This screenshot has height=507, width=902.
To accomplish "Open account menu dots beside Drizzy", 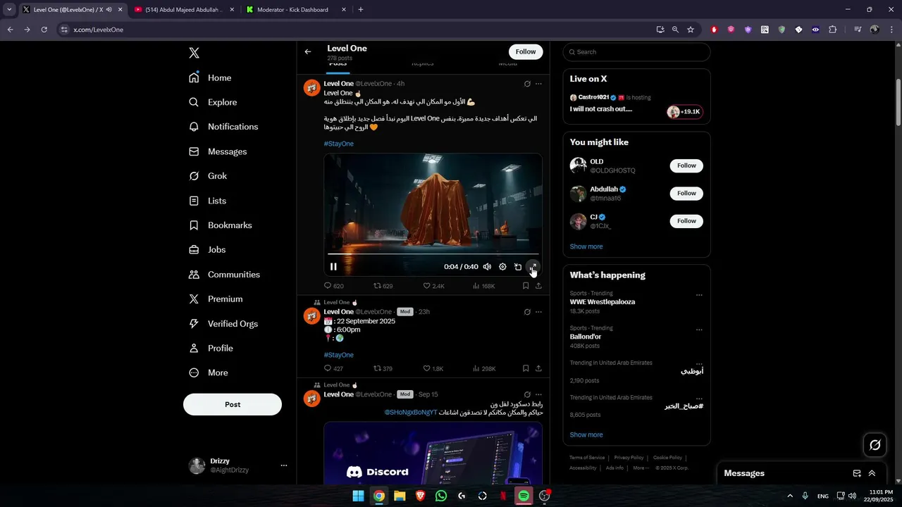I will (x=284, y=465).
